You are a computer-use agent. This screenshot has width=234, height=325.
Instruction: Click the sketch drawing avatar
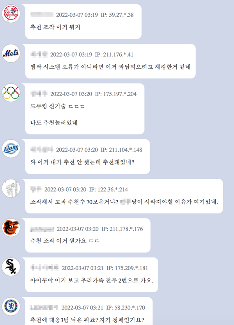click(x=11, y=188)
